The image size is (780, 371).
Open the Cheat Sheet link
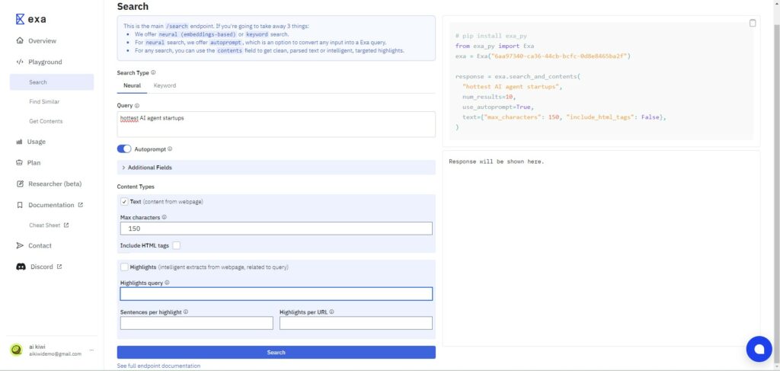tap(45, 225)
